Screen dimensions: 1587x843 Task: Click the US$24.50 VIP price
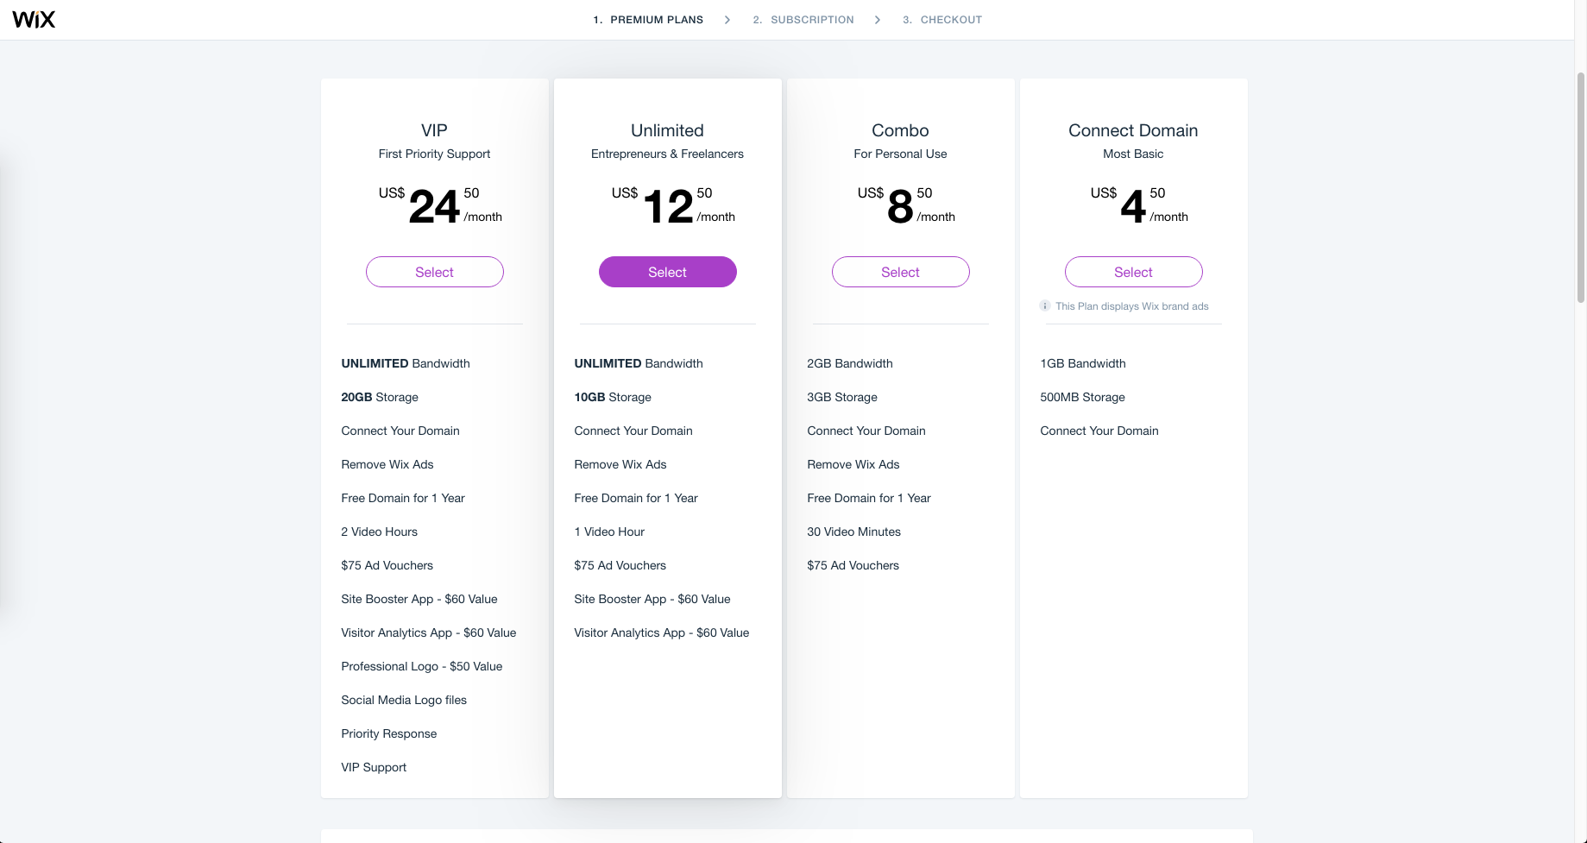440,205
